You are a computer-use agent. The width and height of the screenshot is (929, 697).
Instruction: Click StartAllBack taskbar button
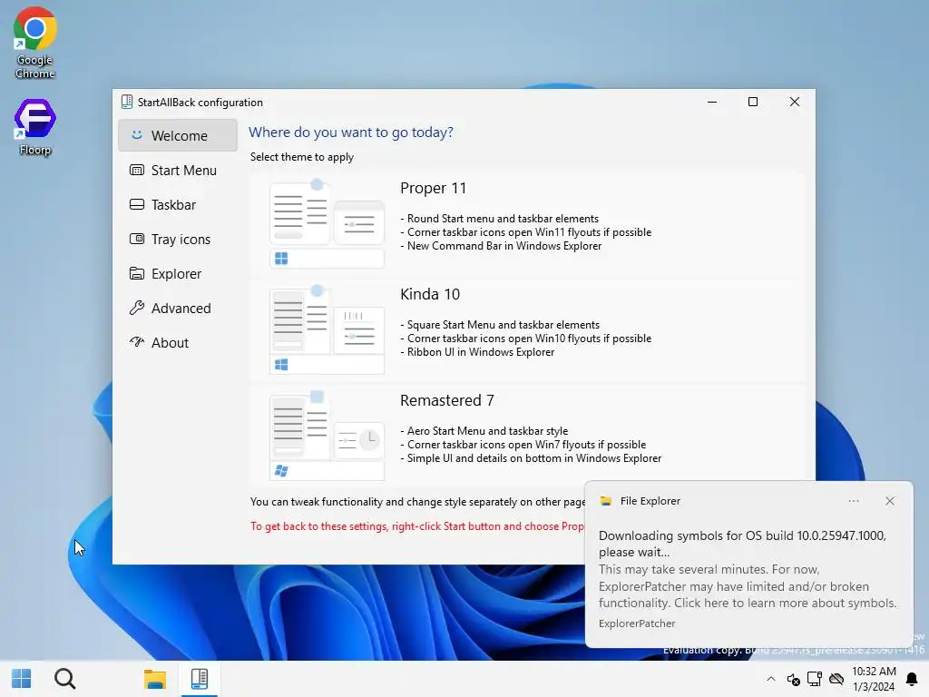pos(199,679)
